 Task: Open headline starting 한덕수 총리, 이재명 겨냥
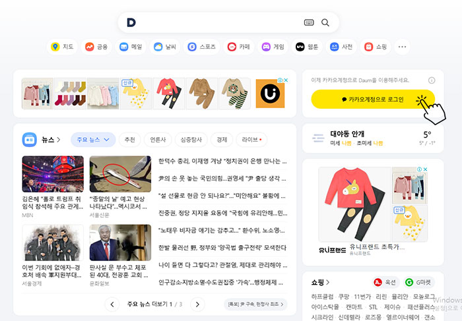tap(222, 161)
